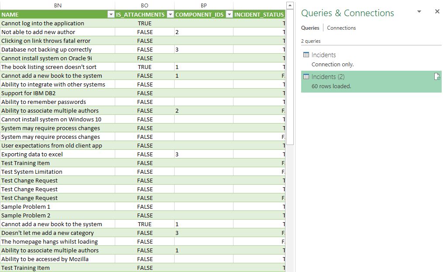443x272 pixels.
Task: Open the COMPONENT_IDS column filter dropdown
Action: pyautogui.click(x=229, y=14)
